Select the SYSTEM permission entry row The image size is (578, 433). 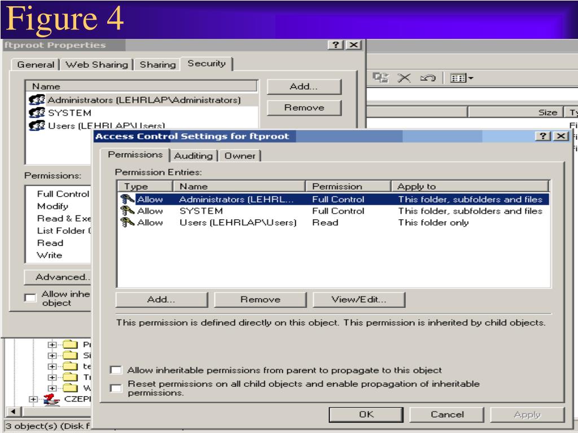pyautogui.click(x=334, y=211)
